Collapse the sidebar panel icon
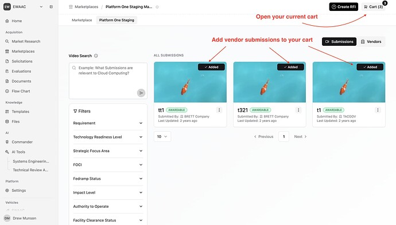The width and height of the screenshot is (396, 225). tap(51, 7)
